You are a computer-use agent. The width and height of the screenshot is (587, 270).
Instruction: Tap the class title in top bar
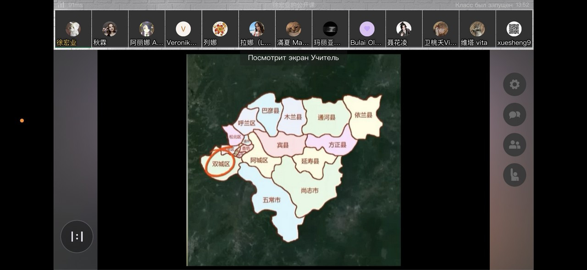(x=293, y=5)
